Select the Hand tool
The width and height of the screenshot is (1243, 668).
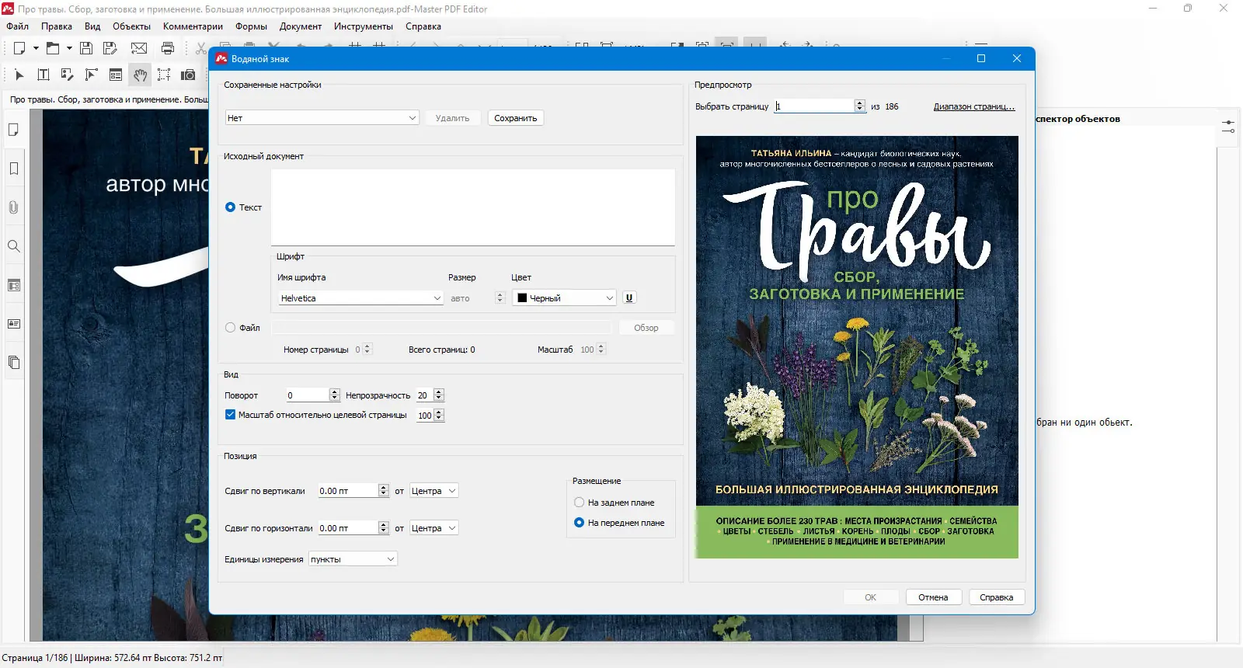pyautogui.click(x=140, y=75)
